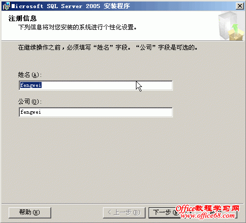
Task: Click the highlighted fengwei text in name field
Action: tap(30, 85)
